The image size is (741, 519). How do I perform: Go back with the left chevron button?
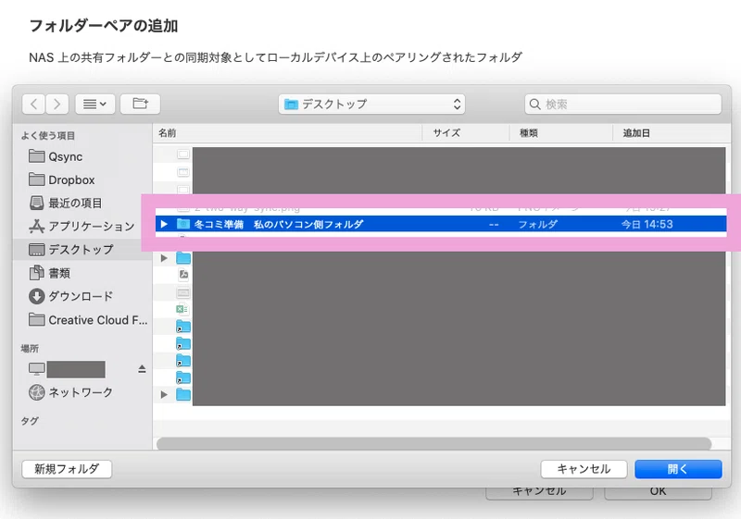pos(33,104)
